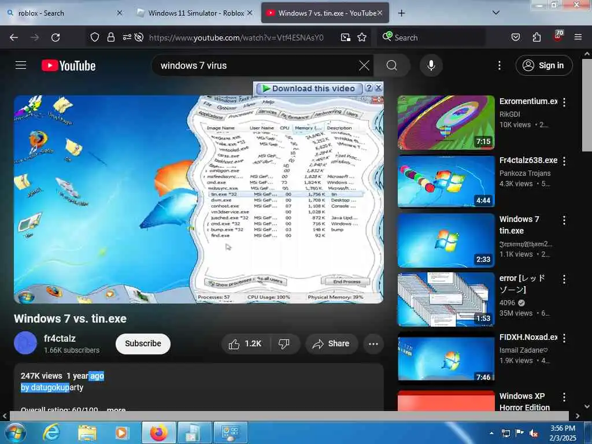Open the Firefox hamburger application menu

[x=578, y=38]
